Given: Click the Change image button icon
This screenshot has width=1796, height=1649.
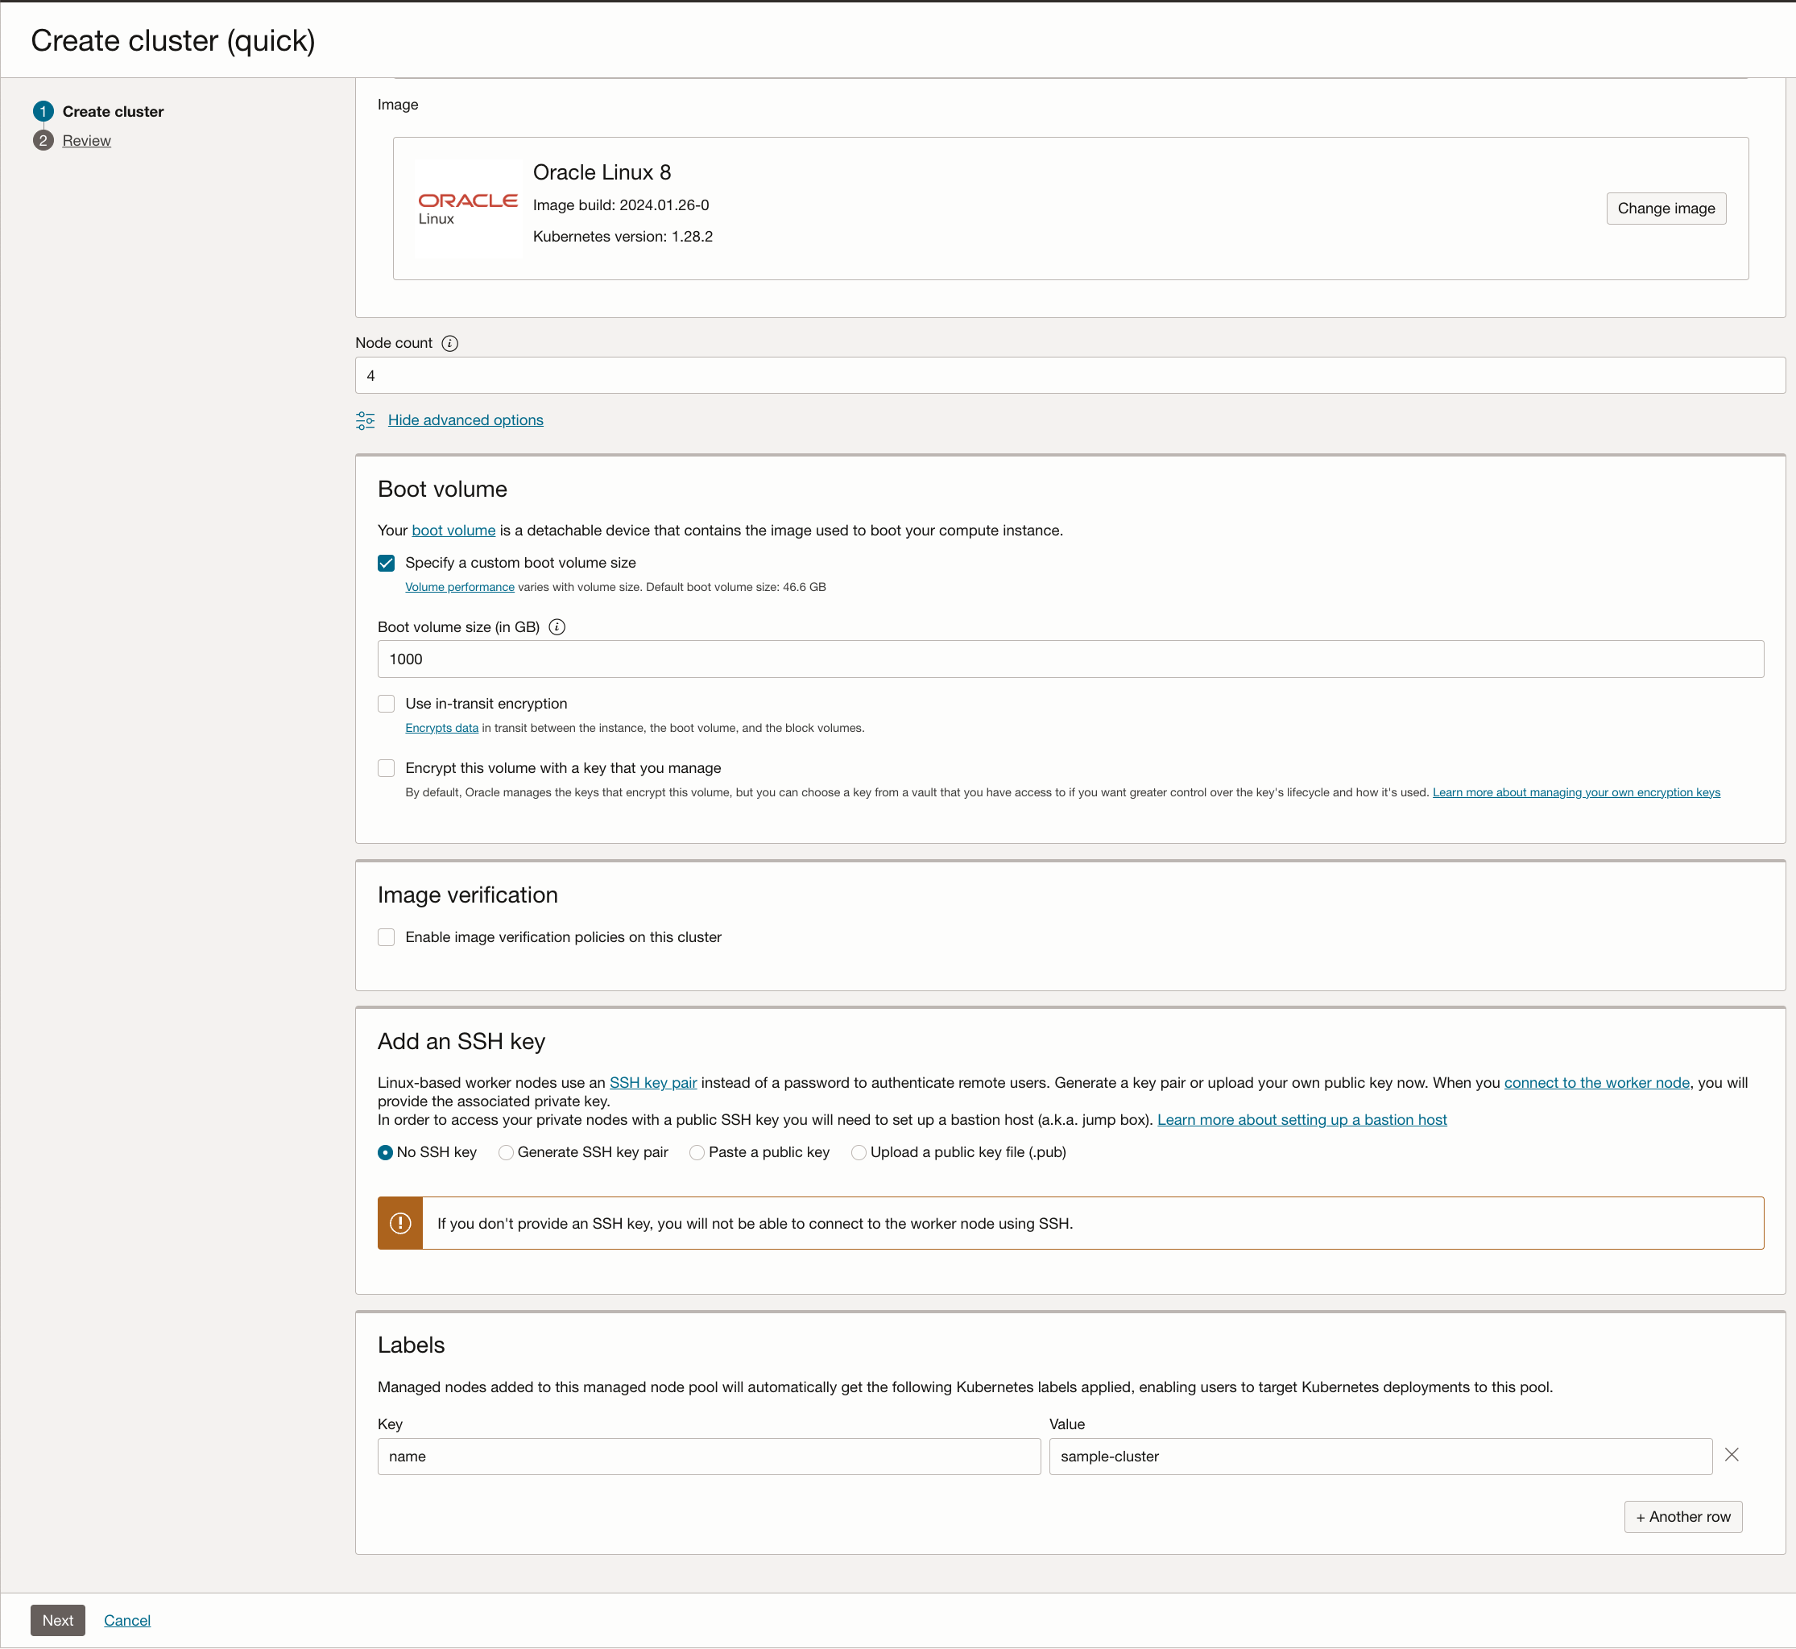Looking at the screenshot, I should click(x=1666, y=208).
